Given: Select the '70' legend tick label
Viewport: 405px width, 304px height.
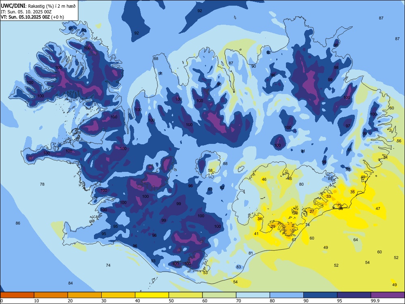Looking at the screenshot, I should pos(239,301).
